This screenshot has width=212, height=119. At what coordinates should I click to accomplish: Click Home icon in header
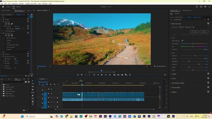[x=3, y=7]
